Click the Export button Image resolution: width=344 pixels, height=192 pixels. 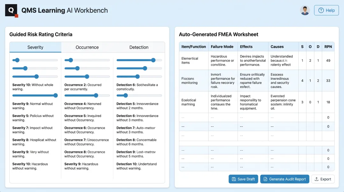pyautogui.click(x=323, y=179)
